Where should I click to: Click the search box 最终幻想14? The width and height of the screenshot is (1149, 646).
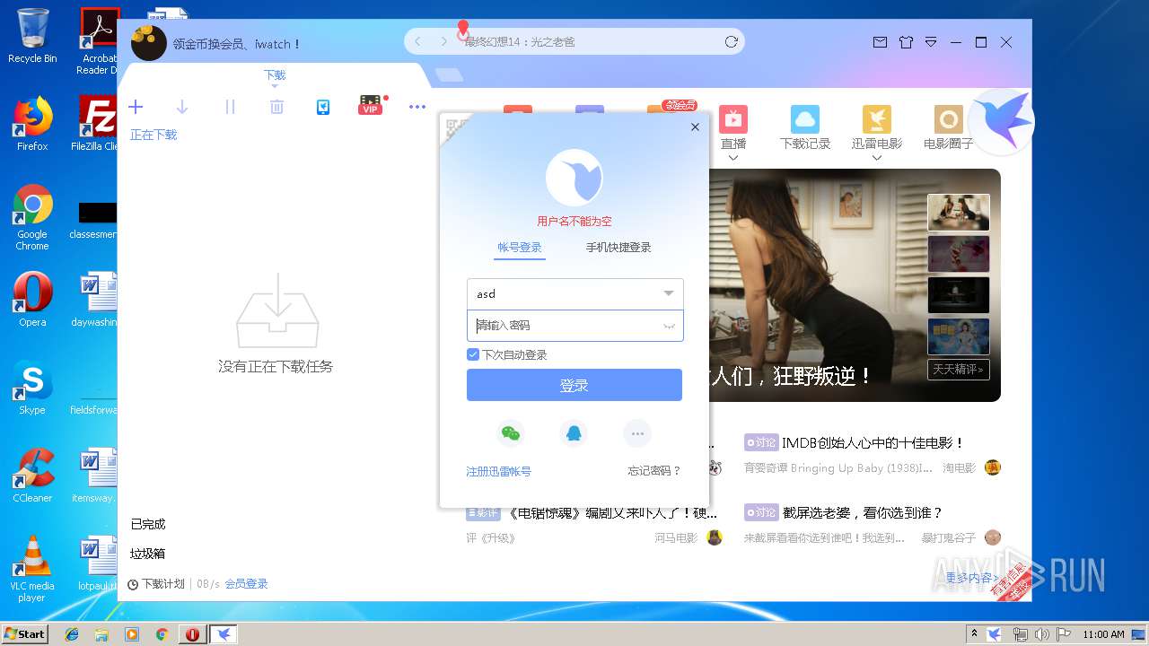[x=574, y=41]
